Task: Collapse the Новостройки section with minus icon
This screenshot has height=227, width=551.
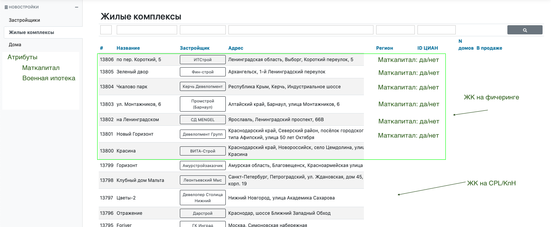Action: point(77,7)
